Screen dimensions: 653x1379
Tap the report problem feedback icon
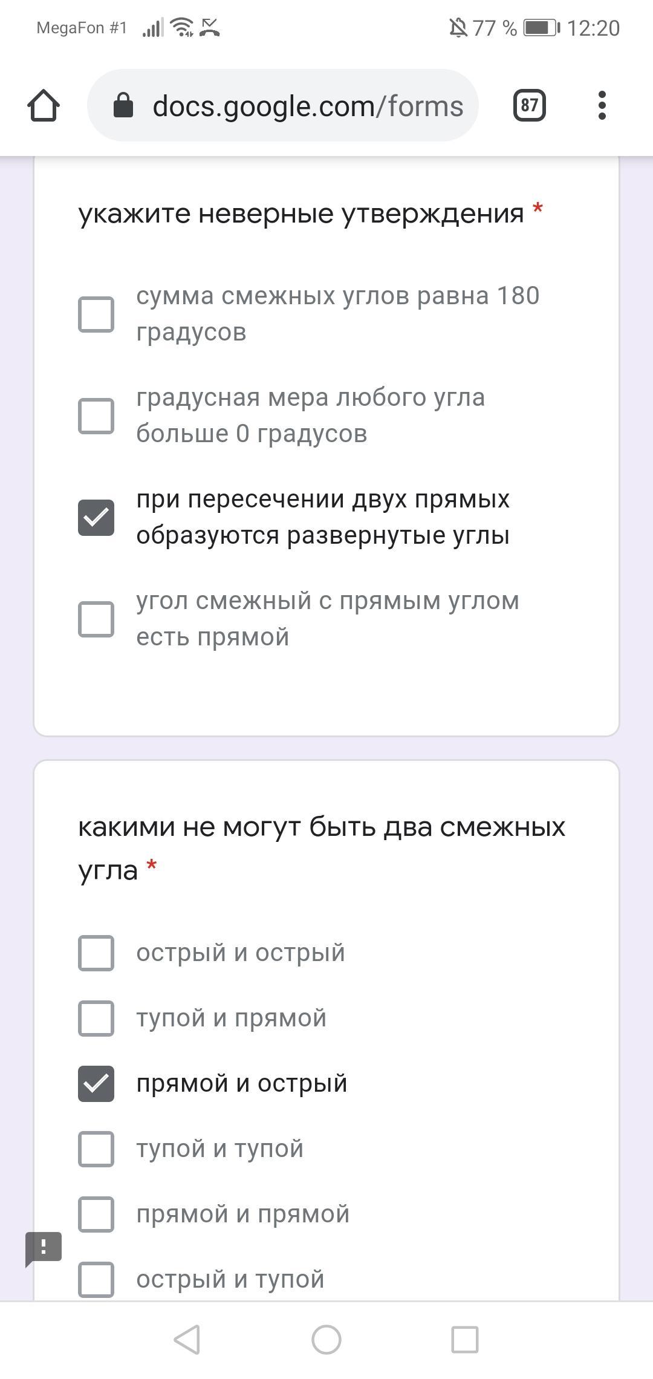click(x=44, y=1247)
